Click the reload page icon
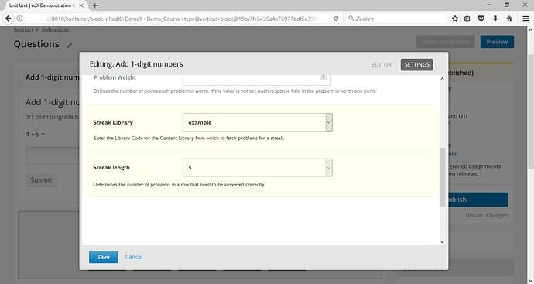Image resolution: width=534 pixels, height=284 pixels. pos(336,19)
